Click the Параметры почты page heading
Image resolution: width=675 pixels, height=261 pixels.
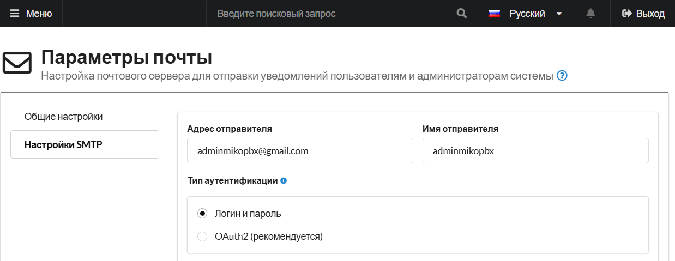[x=126, y=57]
